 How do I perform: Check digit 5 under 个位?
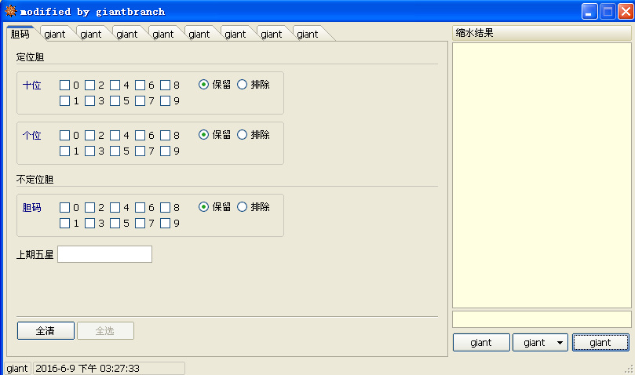pyautogui.click(x=115, y=151)
